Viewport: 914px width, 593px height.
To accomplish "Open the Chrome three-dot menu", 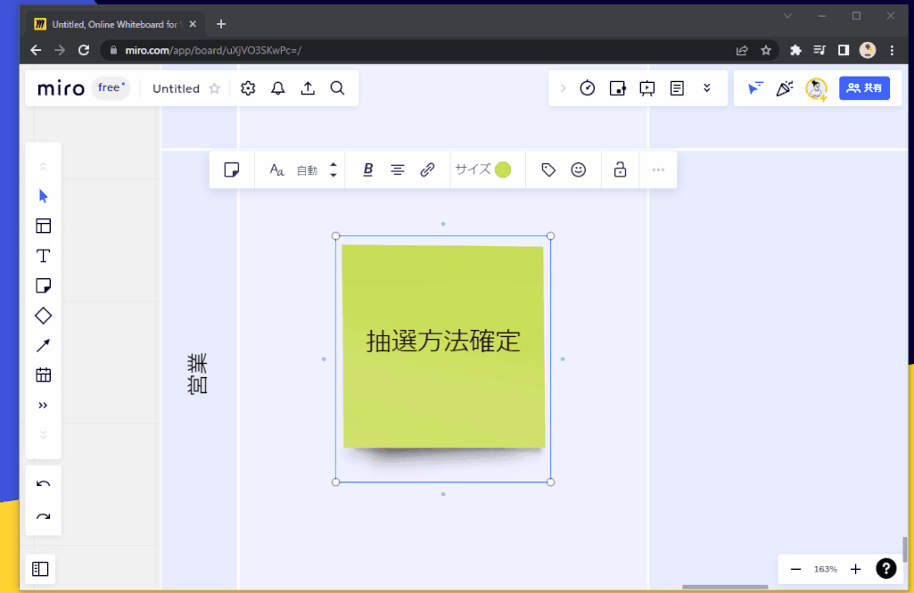I will (x=892, y=50).
